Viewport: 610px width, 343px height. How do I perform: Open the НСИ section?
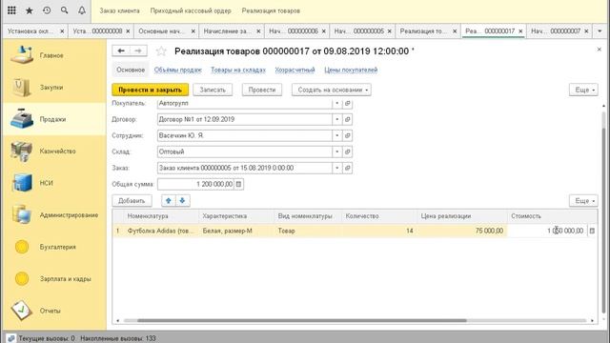point(54,183)
